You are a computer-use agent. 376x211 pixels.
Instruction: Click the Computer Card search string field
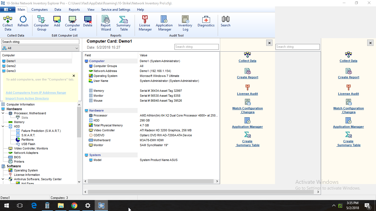197,47
